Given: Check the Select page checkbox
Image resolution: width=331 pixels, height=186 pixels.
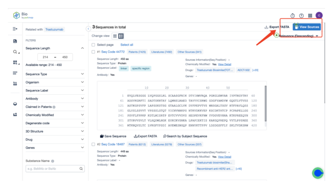Looking at the screenshot, I should [x=94, y=45].
